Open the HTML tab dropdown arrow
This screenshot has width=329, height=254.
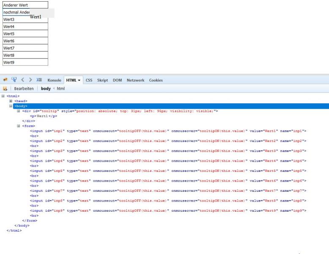79,80
